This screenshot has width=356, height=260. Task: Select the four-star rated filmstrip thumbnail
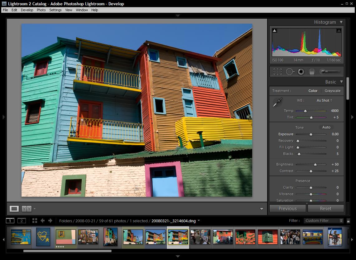(65, 237)
